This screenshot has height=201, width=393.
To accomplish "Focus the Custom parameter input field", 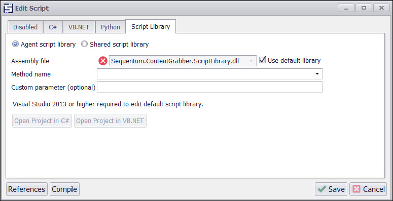I will pyautogui.click(x=209, y=88).
